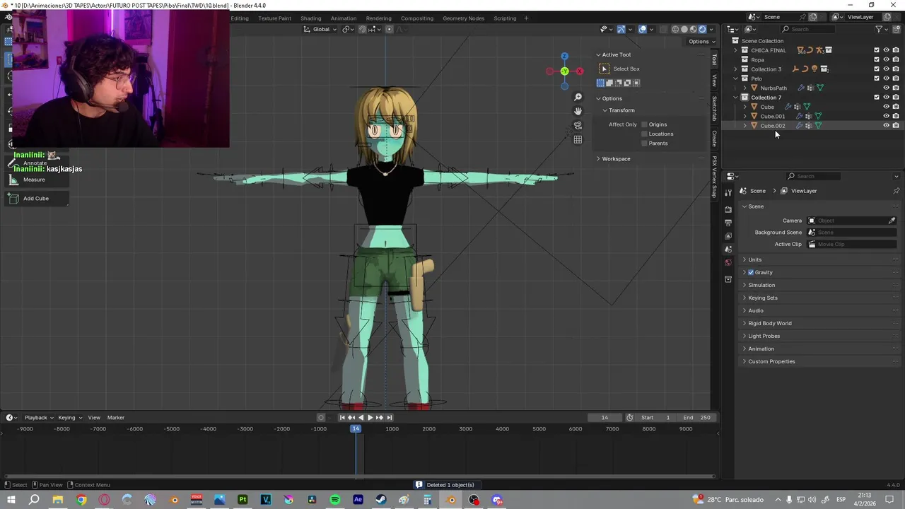Open Spotify from the Windows taskbar

(334, 500)
